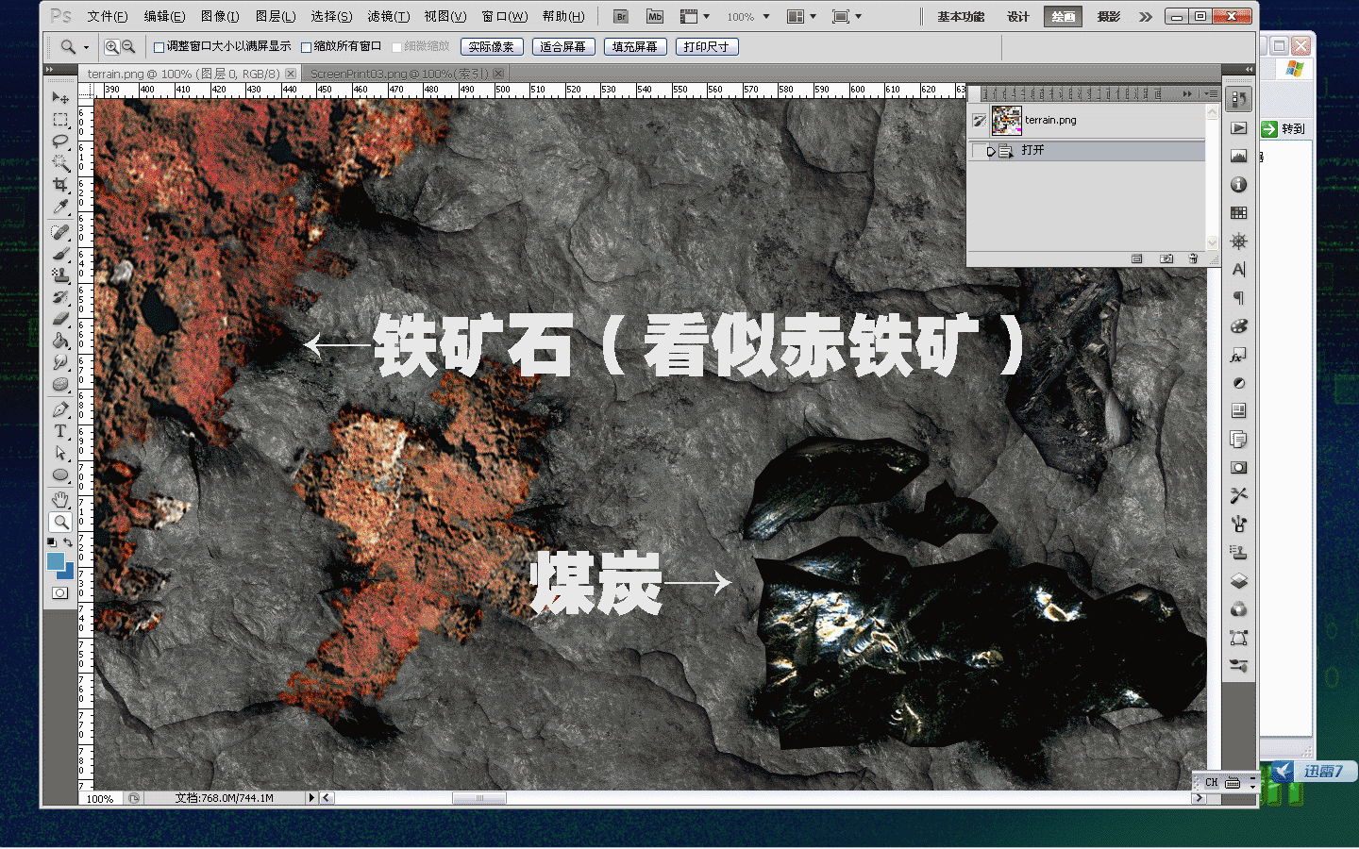Enable zoom all windows checkbox

tap(306, 46)
